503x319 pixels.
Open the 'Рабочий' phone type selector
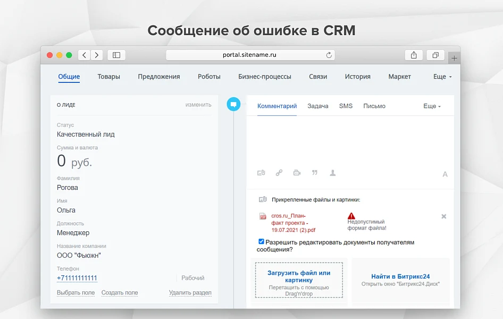(x=193, y=278)
